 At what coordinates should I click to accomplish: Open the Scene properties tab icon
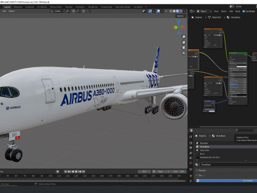(x=191, y=158)
